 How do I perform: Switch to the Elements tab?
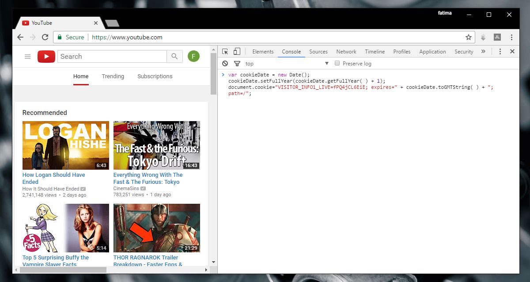tap(263, 52)
